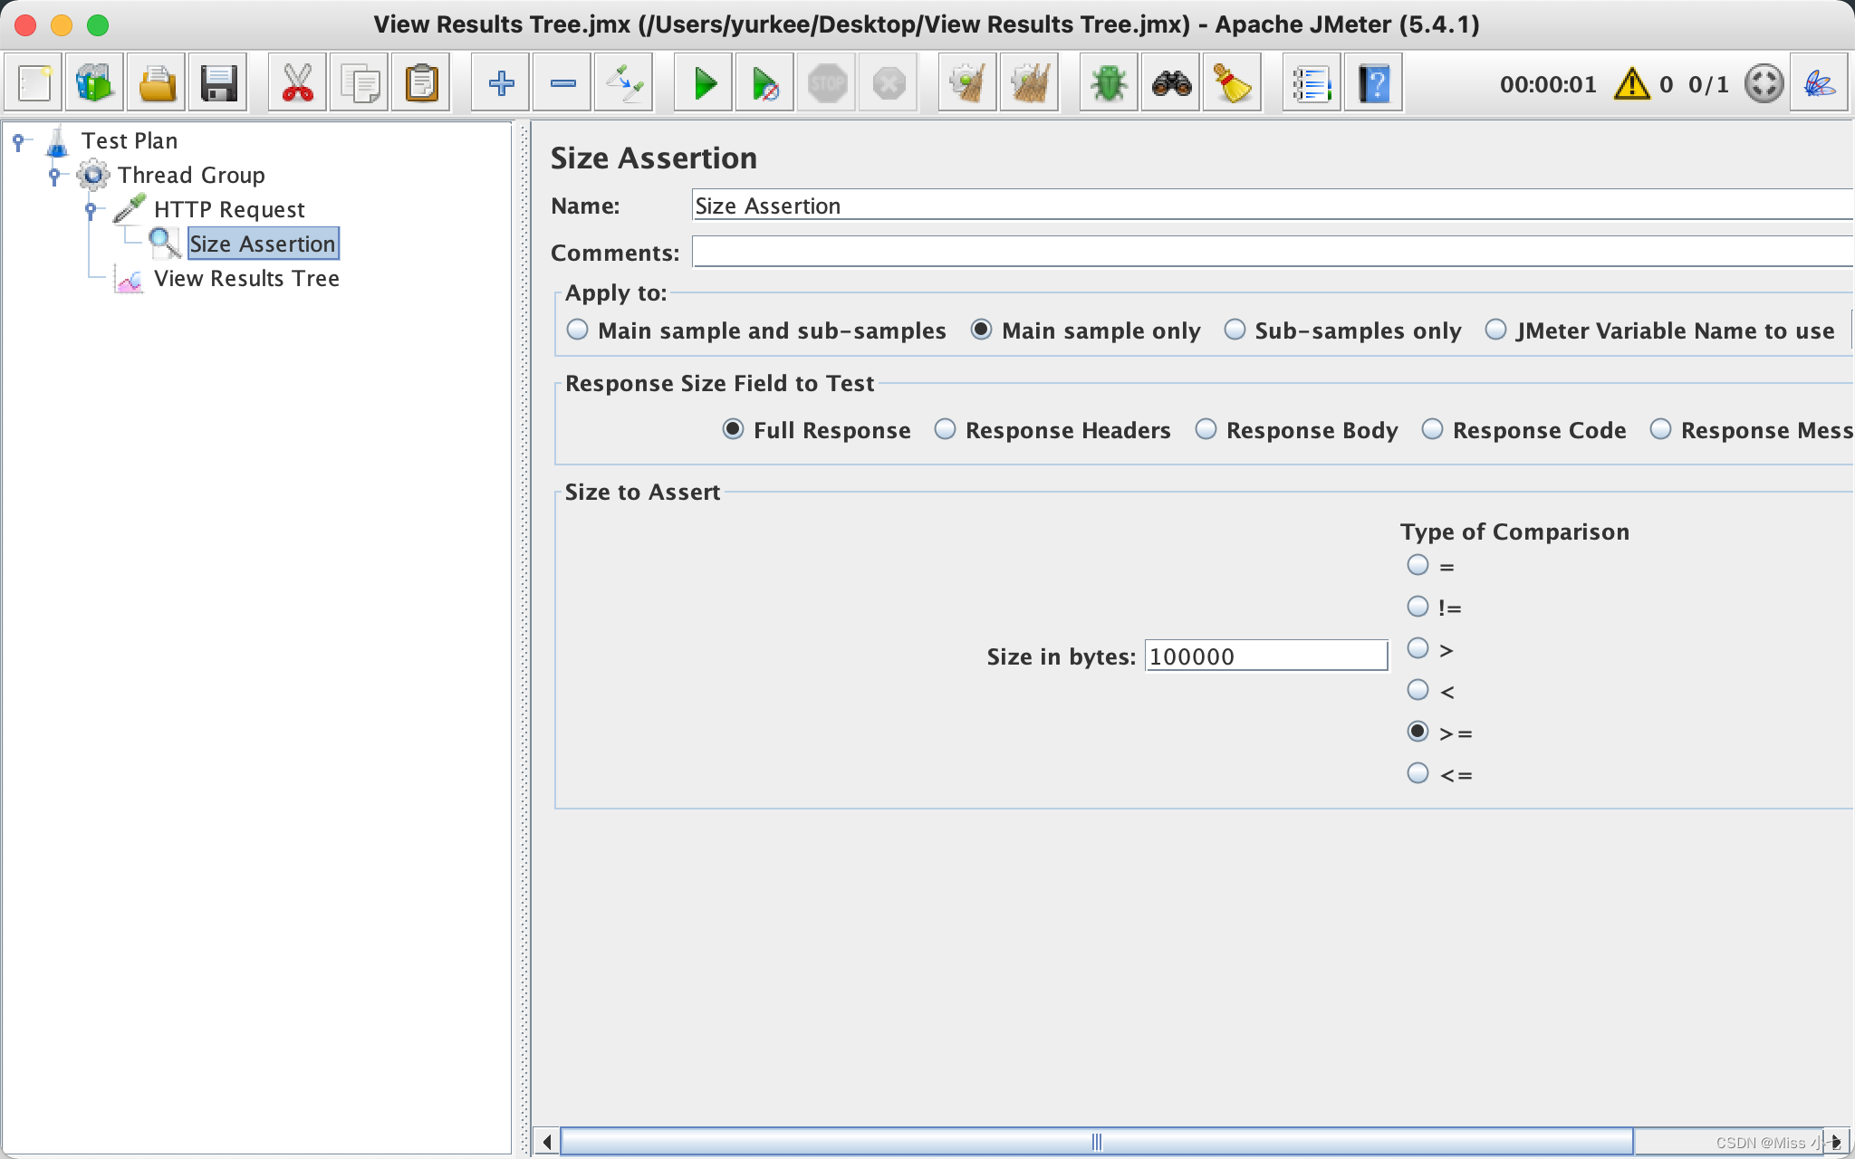Collapse the Test Plan tree node
This screenshot has height=1159, width=1855.
tap(18, 141)
